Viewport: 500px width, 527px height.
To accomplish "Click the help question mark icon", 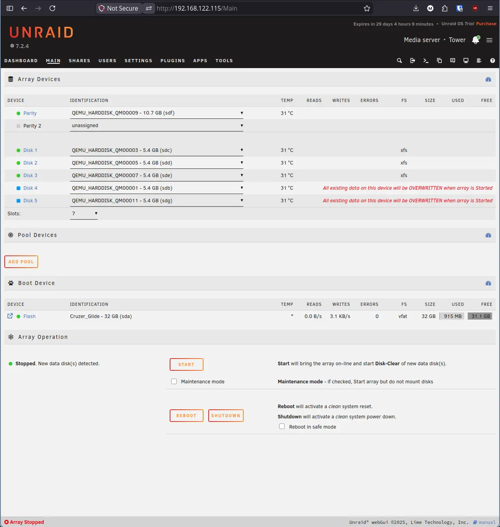I will coord(493,61).
